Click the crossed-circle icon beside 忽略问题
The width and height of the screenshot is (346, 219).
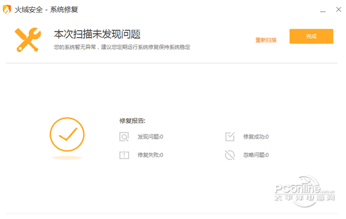[230, 155]
